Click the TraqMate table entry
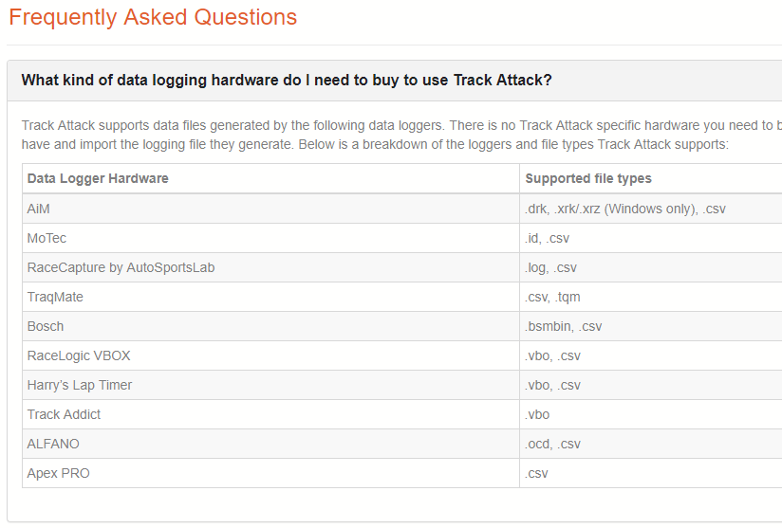Screen dimensions: 782x528 coord(270,297)
